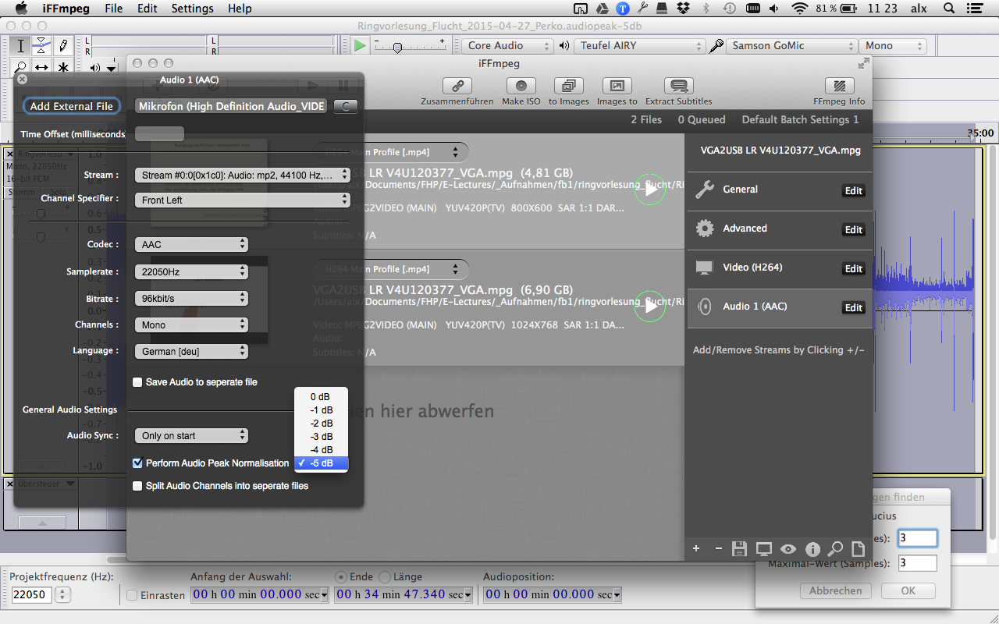Open the Stream dropdown

(242, 175)
